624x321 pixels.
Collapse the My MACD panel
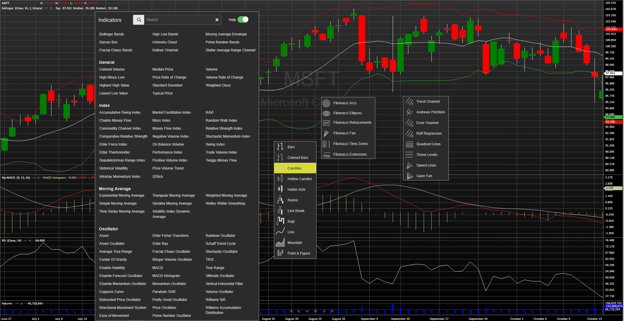(34, 178)
